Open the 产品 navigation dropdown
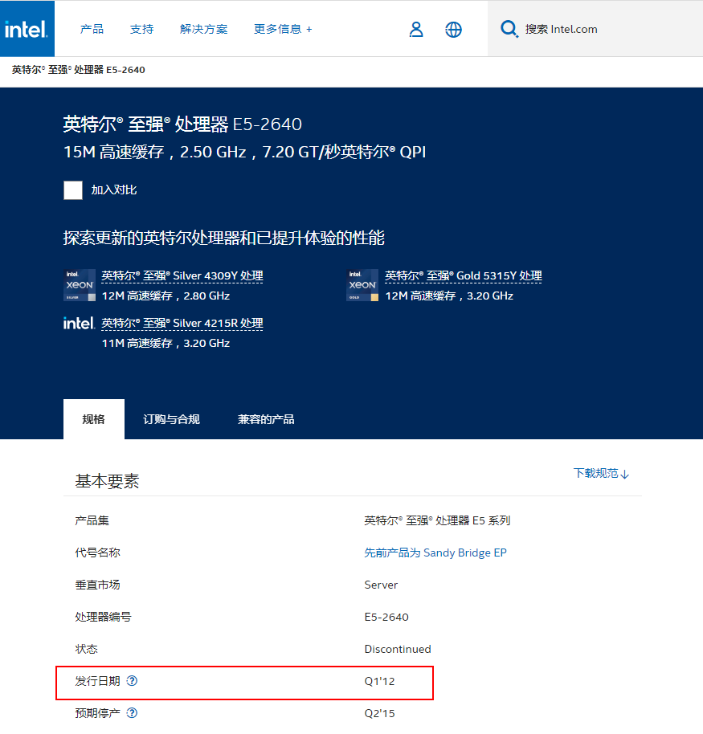 pyautogui.click(x=92, y=28)
